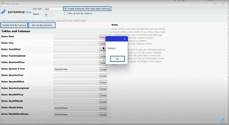Open dropdown for Dates: Date

point(76,37)
